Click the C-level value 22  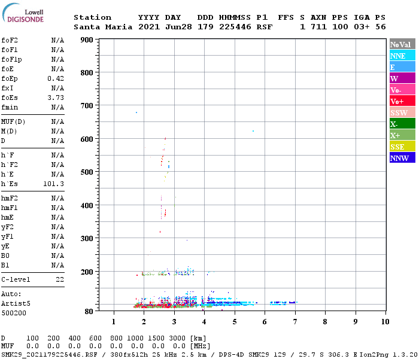pos(60,279)
